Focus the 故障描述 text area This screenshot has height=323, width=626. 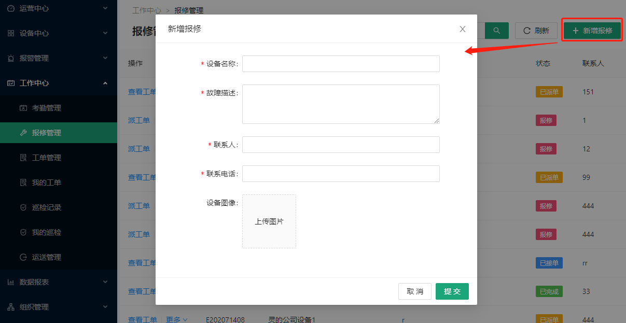coord(341,104)
